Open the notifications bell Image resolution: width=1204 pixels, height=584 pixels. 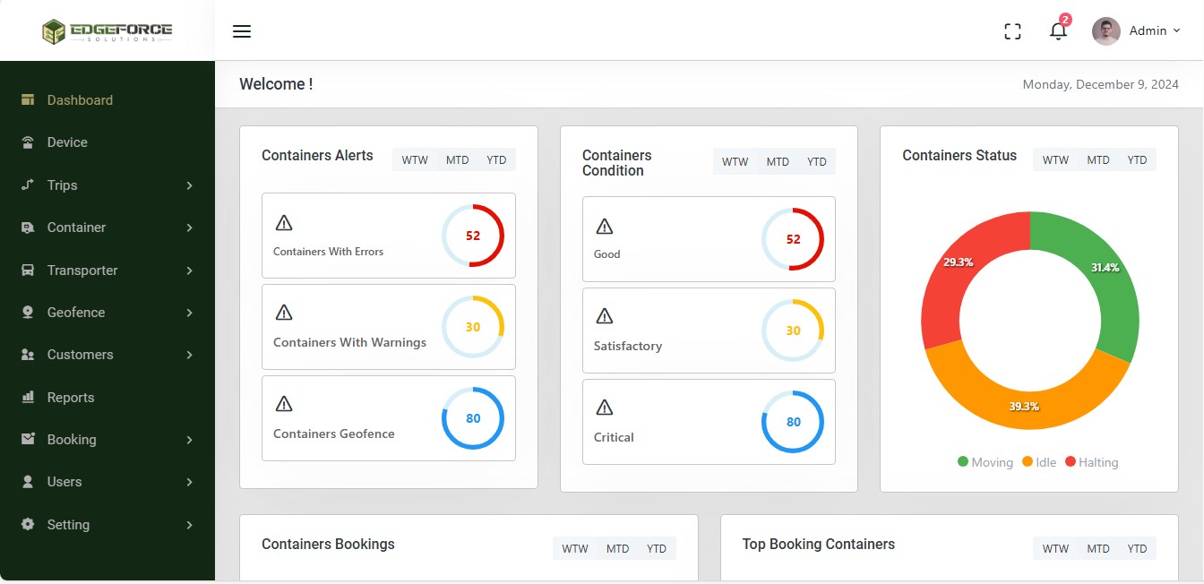[x=1058, y=31]
